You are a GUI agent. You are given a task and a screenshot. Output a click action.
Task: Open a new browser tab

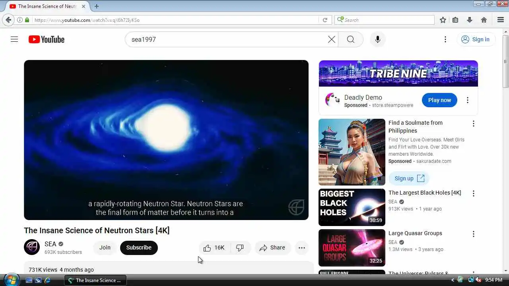point(97,6)
